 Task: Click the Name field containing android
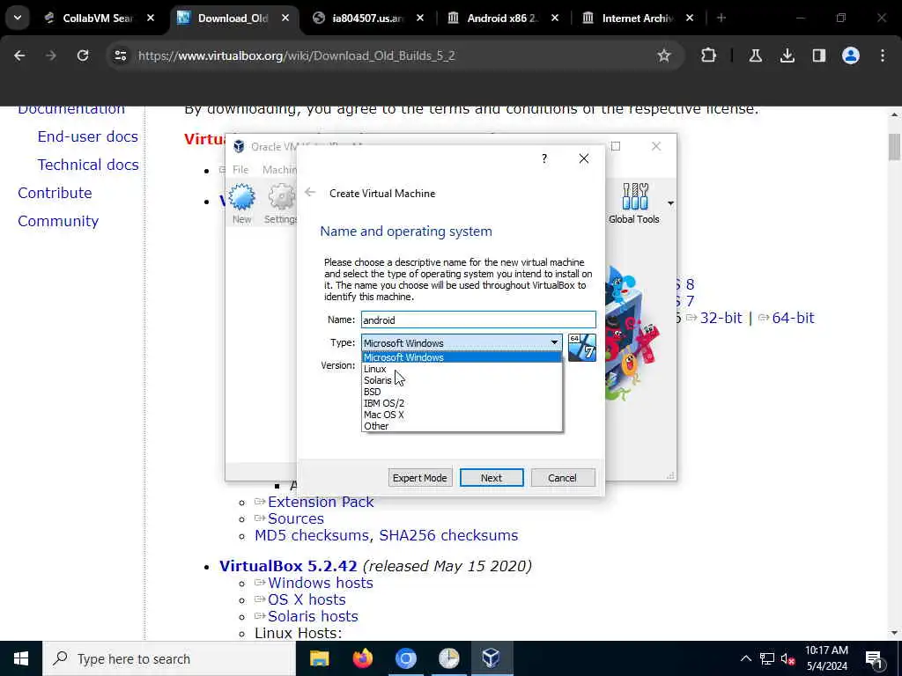478,320
